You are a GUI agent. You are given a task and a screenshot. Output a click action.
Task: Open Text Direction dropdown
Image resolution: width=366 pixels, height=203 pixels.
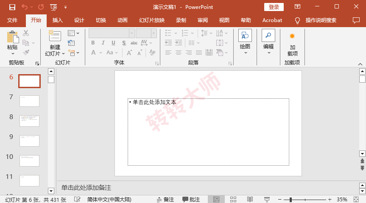pos(222,33)
